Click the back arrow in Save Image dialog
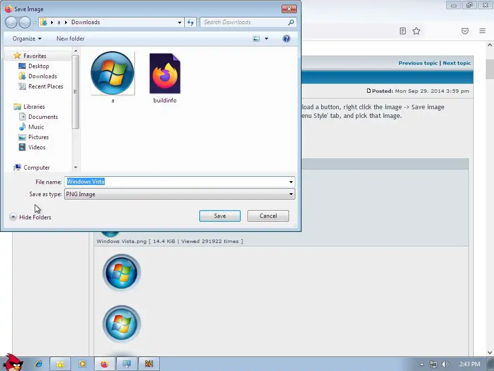The height and width of the screenshot is (371, 494). [x=11, y=22]
